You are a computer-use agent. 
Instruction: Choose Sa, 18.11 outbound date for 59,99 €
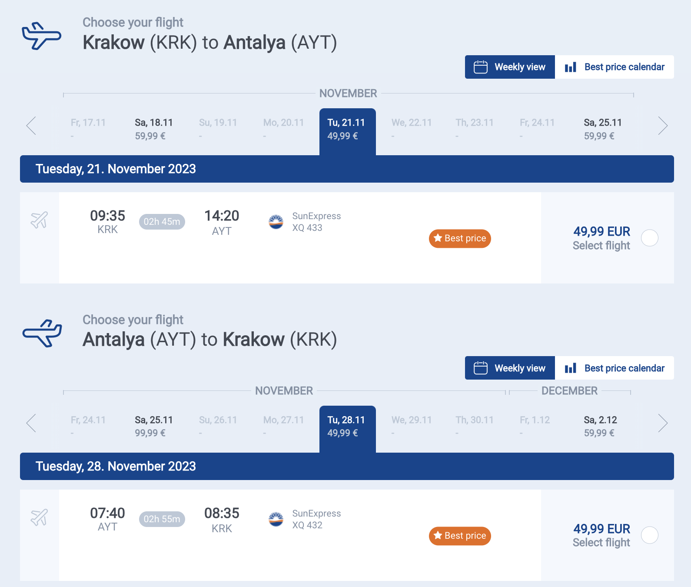[x=154, y=129]
